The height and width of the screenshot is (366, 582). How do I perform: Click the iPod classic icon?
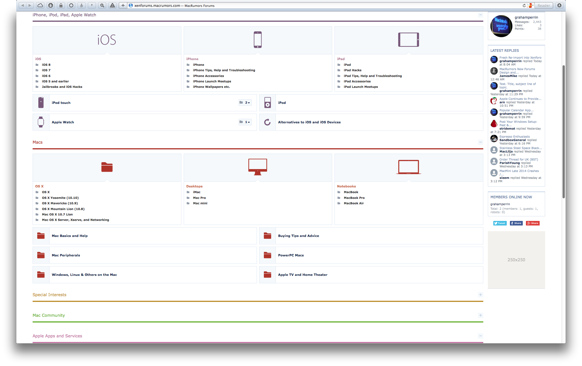click(268, 102)
